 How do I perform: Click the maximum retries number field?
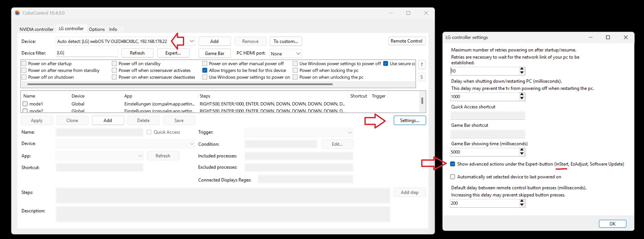[x=485, y=71]
